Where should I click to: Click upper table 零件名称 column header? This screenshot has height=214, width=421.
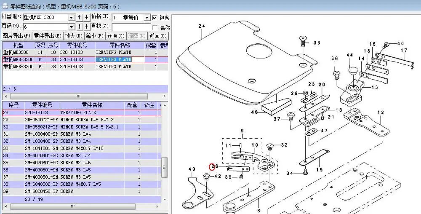click(120, 45)
